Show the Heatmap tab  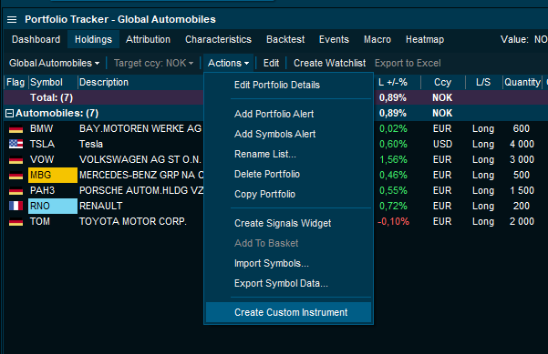tap(425, 39)
